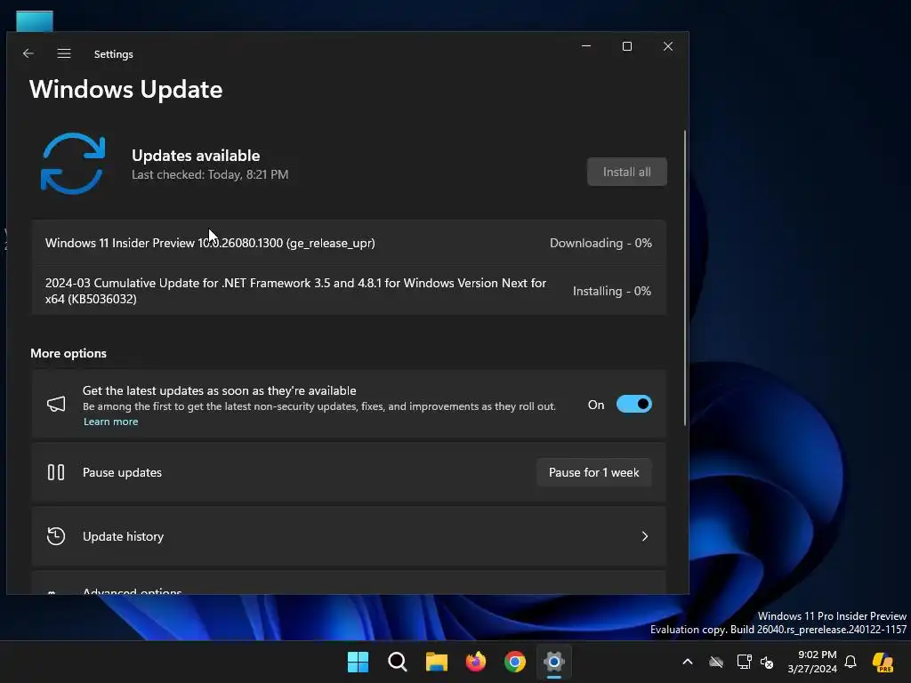Click Pause for 1 week

(593, 472)
